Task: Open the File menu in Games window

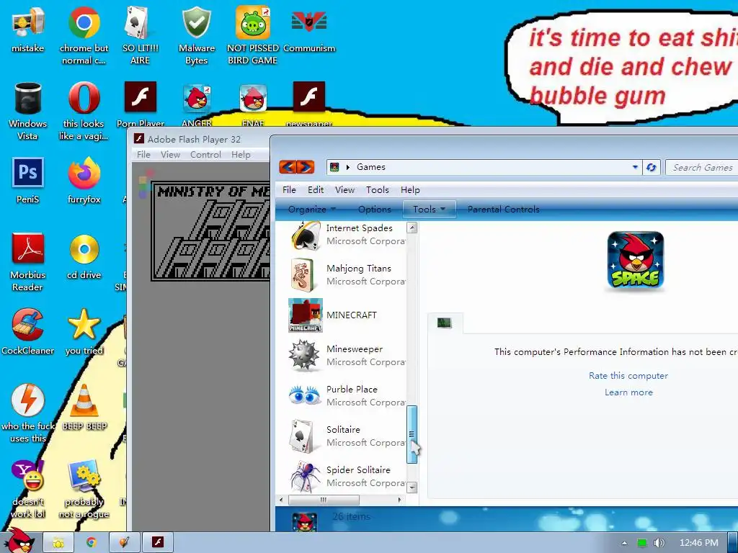Action: tap(289, 190)
